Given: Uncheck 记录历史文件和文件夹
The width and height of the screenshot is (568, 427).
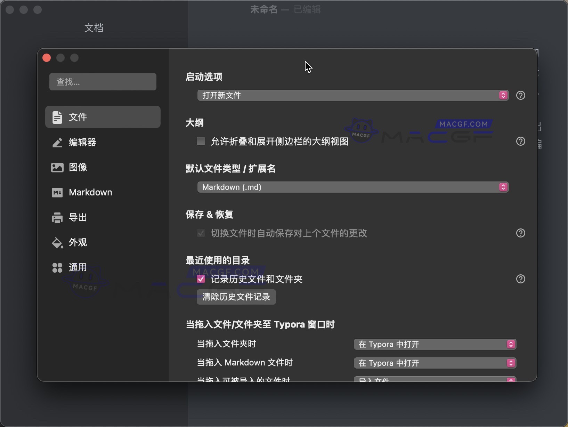Looking at the screenshot, I should click(x=201, y=279).
